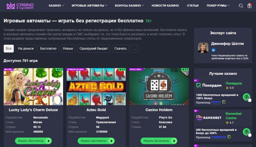Copy the RAMENVIV promo code icon

pyautogui.click(x=229, y=137)
